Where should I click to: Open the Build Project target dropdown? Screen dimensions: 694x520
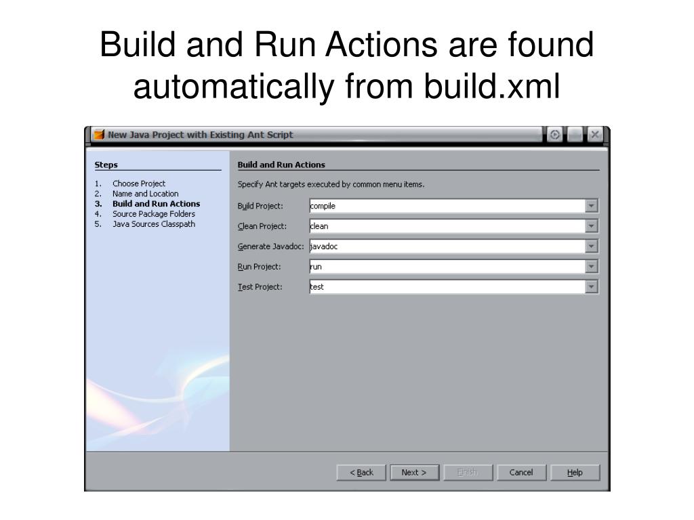(591, 206)
